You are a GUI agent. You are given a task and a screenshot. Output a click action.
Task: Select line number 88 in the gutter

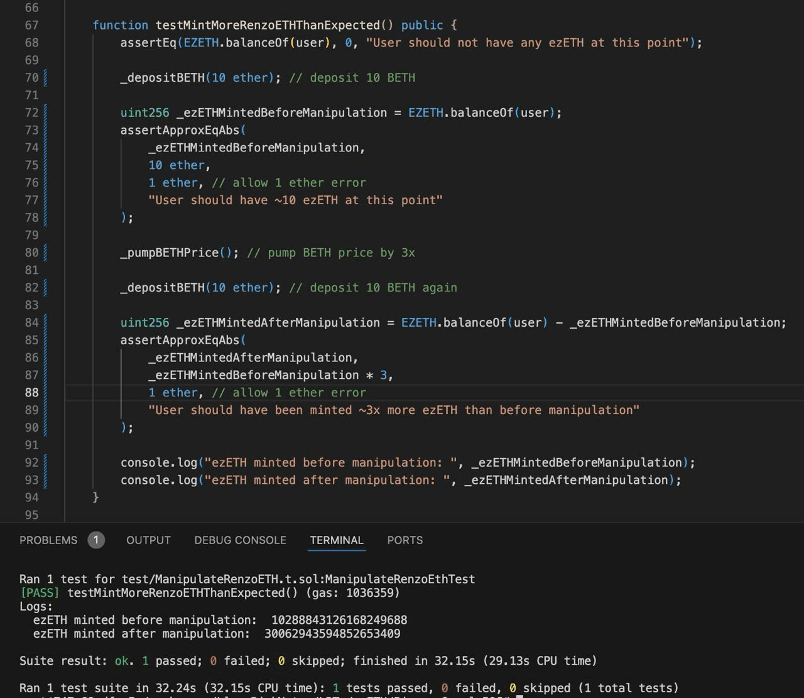coord(31,393)
